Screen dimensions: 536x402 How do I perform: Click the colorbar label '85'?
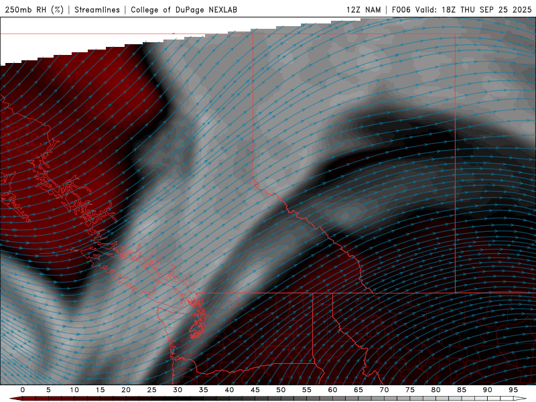pyautogui.click(x=462, y=390)
